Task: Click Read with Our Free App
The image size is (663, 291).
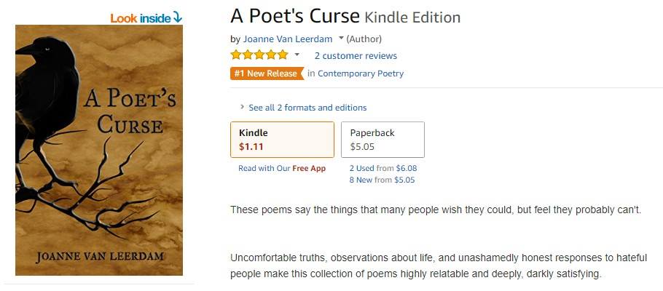Action: pyautogui.click(x=282, y=168)
